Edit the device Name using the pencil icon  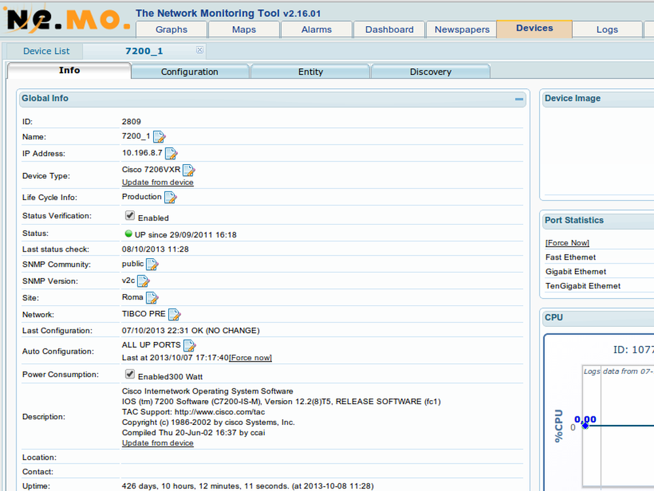(160, 137)
